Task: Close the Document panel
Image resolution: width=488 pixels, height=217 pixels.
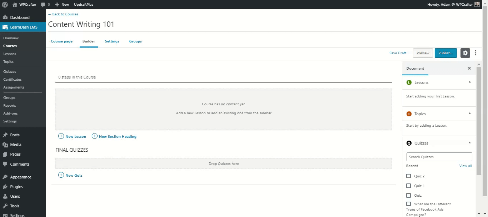Action: point(469,68)
